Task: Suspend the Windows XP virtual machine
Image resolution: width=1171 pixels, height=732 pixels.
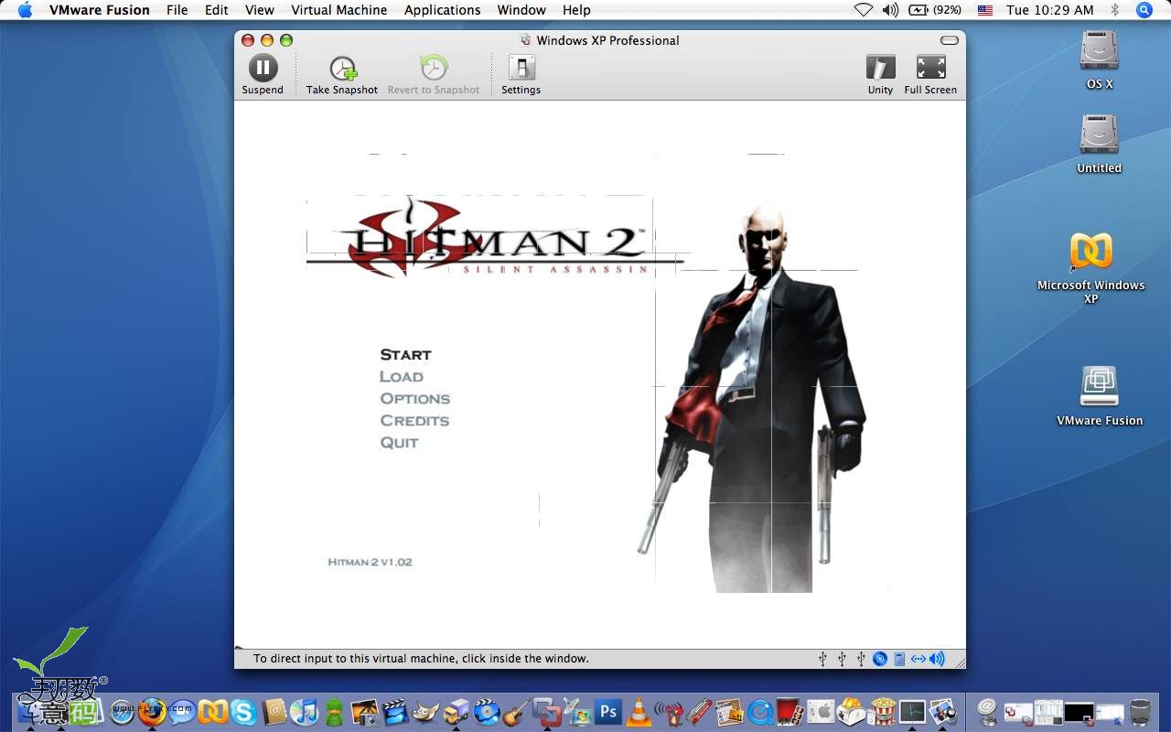Action: [263, 74]
